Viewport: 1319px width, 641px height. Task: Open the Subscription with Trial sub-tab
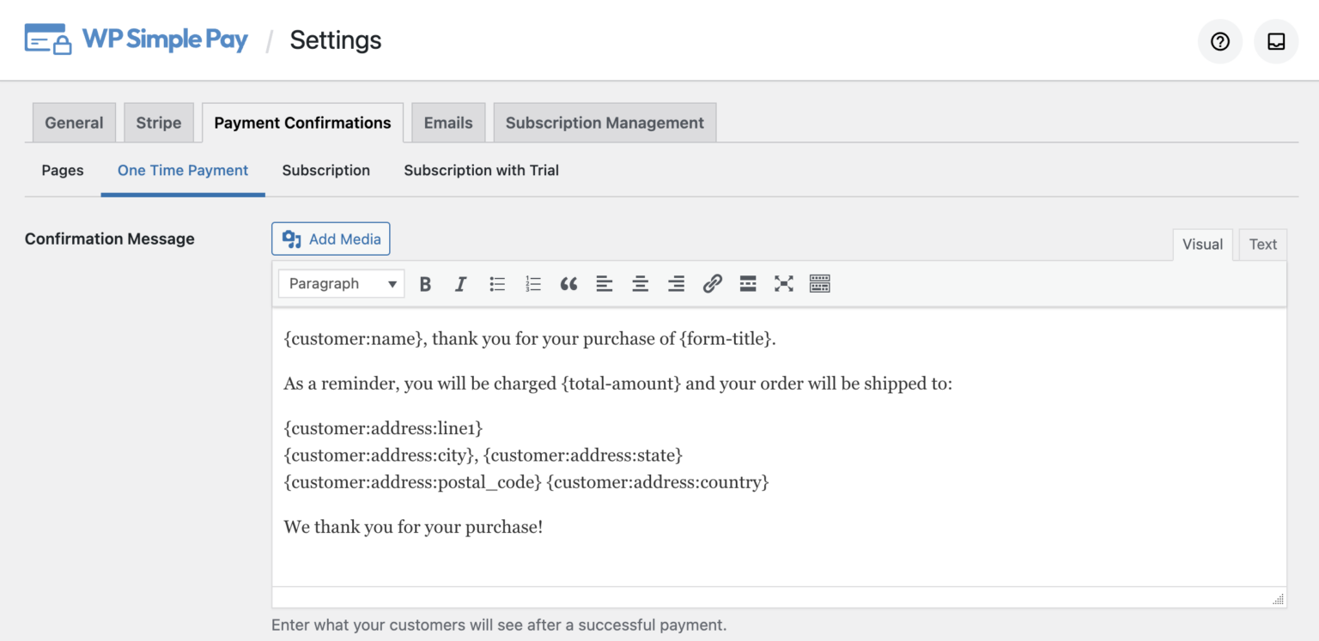click(481, 170)
